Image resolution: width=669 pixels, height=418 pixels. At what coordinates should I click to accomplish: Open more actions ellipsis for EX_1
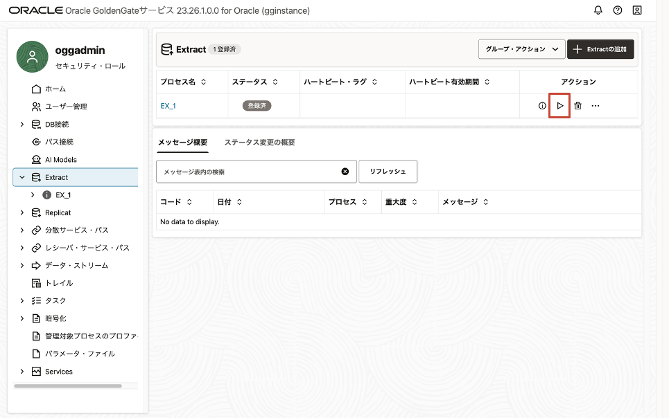pos(595,106)
